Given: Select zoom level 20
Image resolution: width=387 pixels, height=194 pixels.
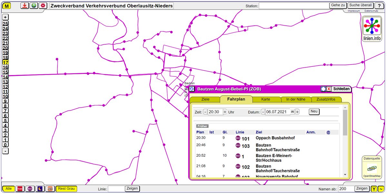Looking at the screenshot, I should coord(5,48).
